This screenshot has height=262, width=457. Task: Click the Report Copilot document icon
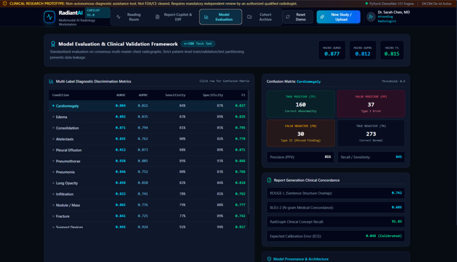pyautogui.click(x=158, y=17)
